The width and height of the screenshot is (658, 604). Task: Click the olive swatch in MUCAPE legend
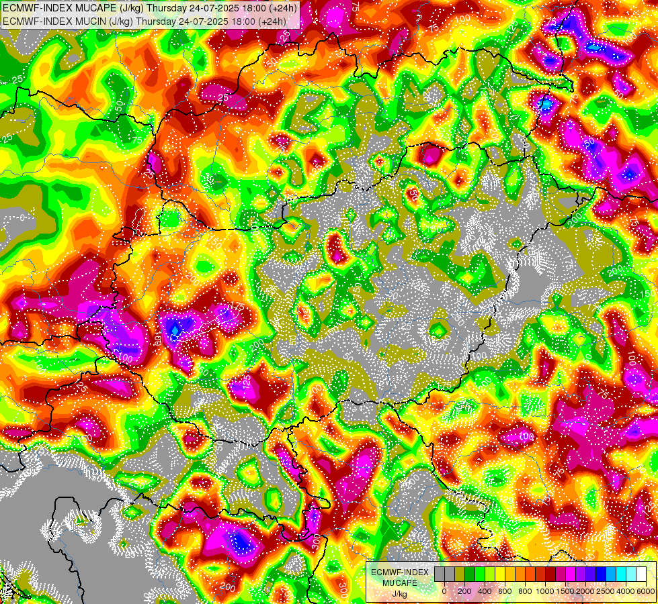pyautogui.click(x=460, y=574)
